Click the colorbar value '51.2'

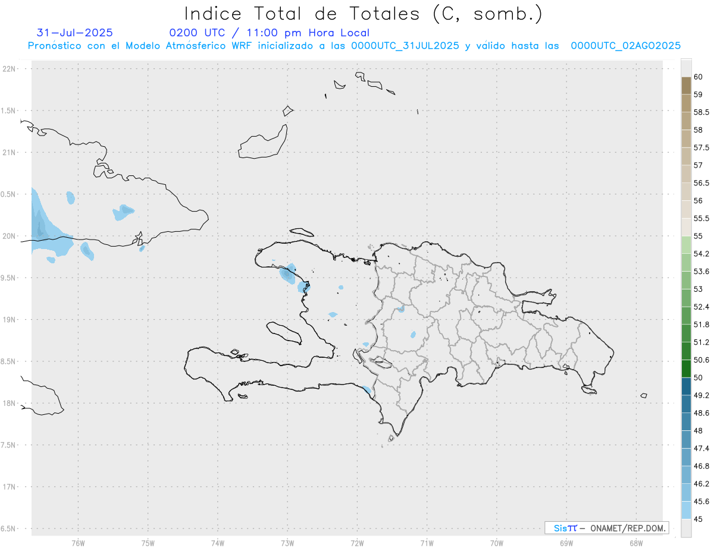[702, 342]
